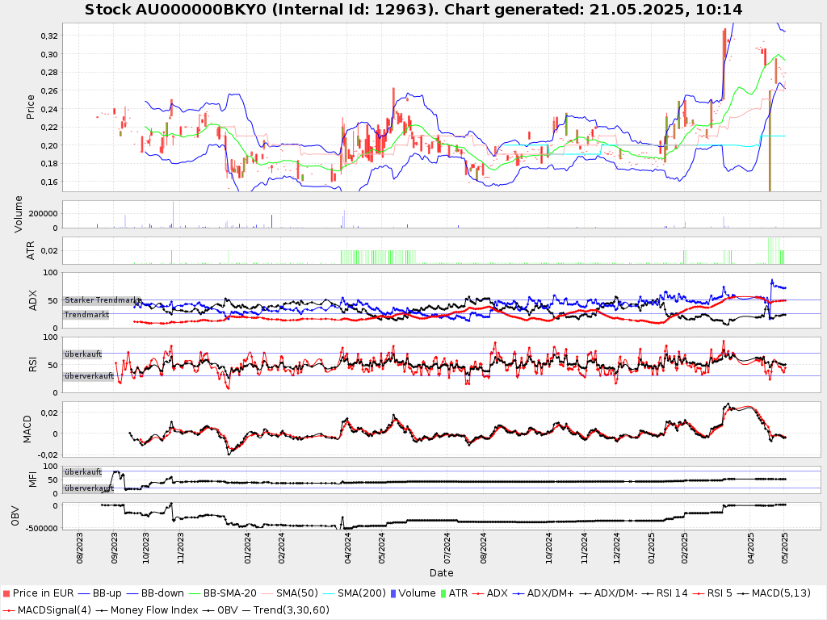
Task: Click the Date axis title
Action: (x=442, y=573)
